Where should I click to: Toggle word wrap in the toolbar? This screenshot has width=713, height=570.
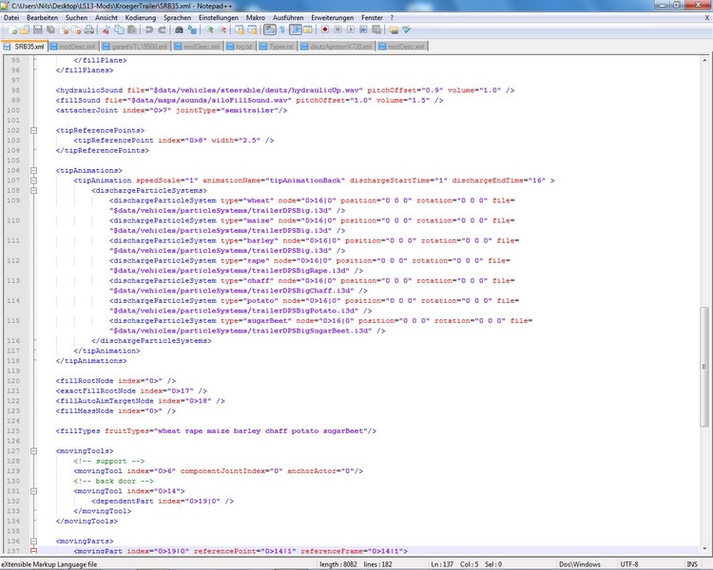click(x=270, y=30)
